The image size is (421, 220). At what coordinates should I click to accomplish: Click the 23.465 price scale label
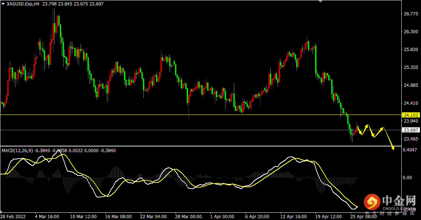[411, 139]
